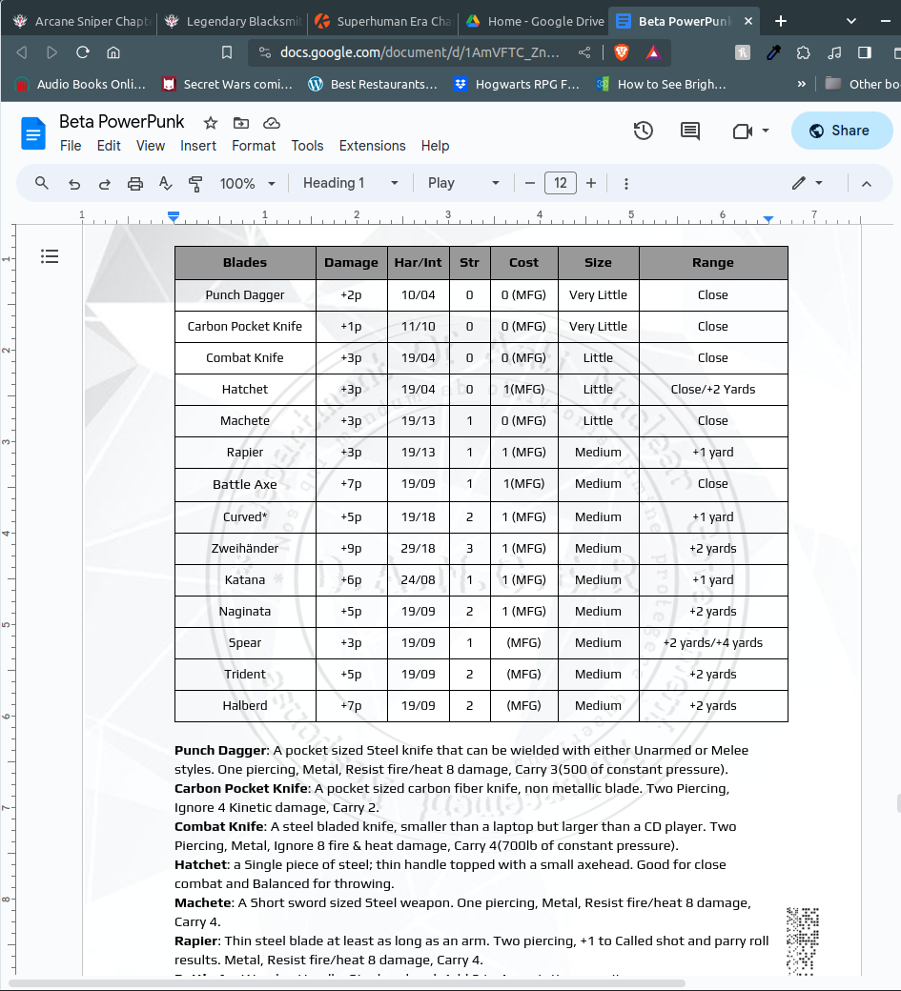Close the Beta PowerPunk browser tab
Screen dimensions: 901x991
click(x=748, y=22)
